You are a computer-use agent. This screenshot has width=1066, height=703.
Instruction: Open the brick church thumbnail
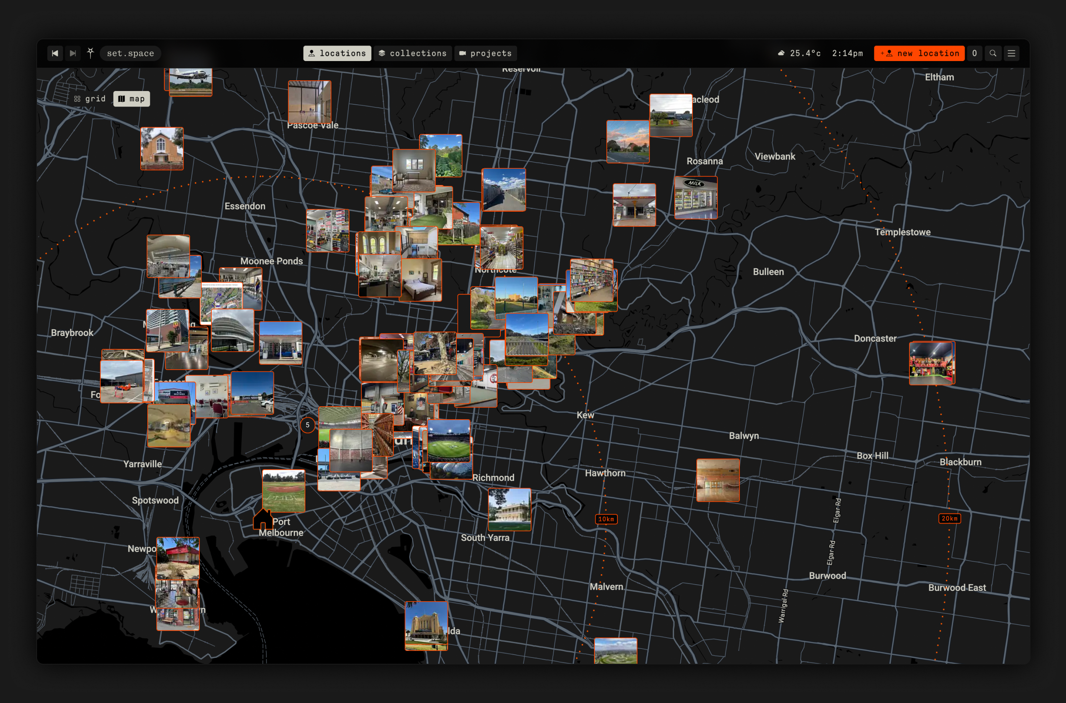(162, 149)
